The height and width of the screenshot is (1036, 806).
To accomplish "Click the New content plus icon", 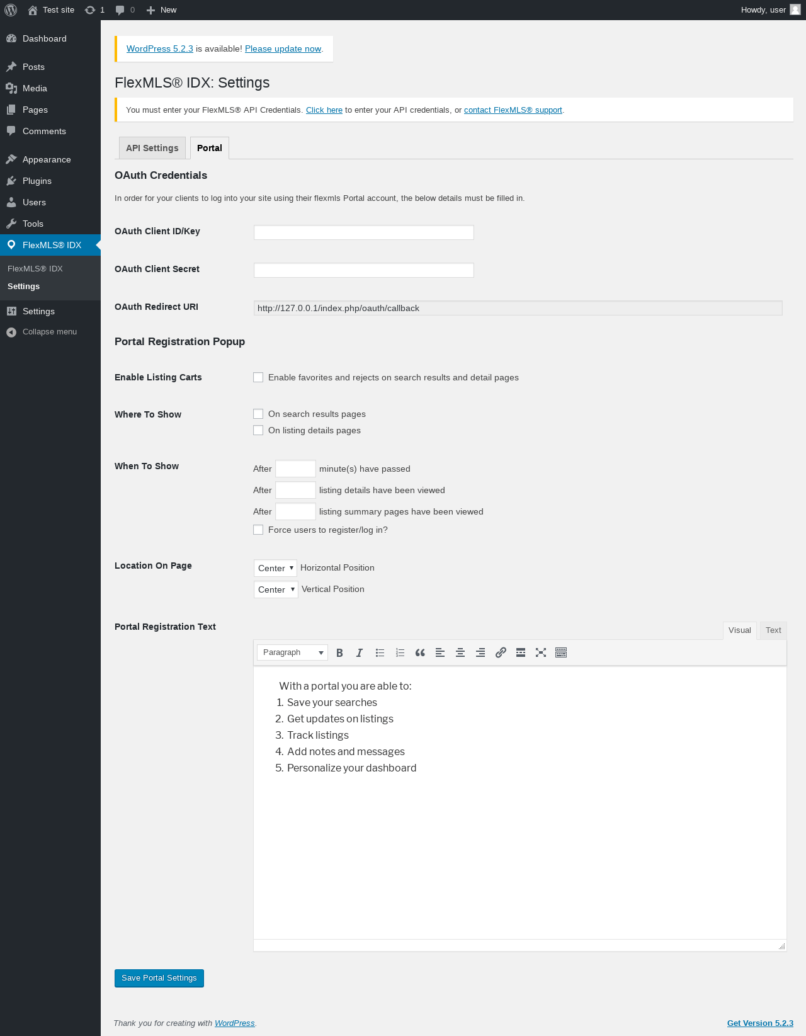I will [150, 10].
